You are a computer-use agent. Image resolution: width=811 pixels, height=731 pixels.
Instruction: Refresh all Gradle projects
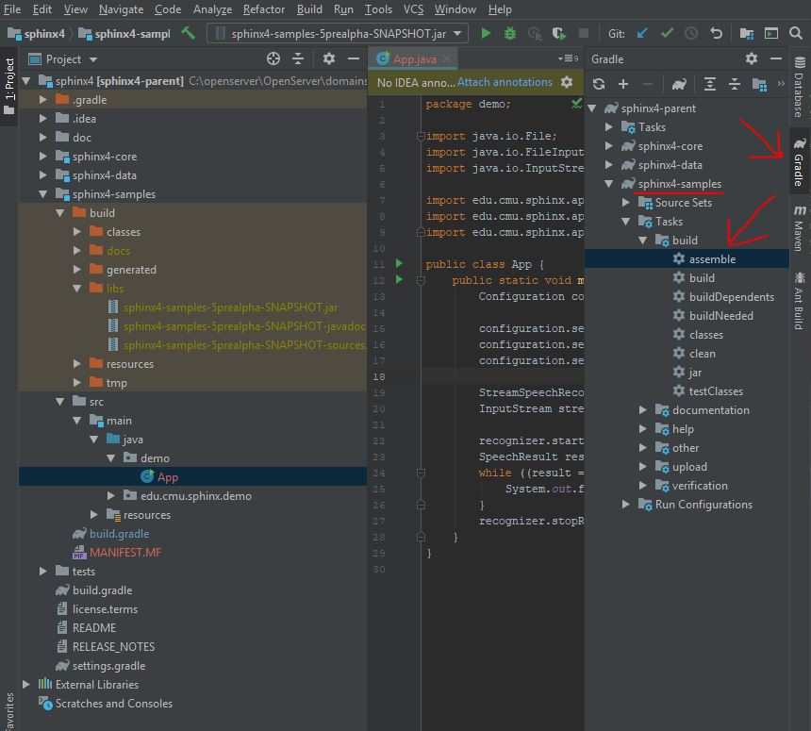tap(600, 84)
